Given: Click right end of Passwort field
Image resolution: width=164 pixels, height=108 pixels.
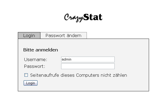Looking at the screenshot, I should (x=113, y=66).
